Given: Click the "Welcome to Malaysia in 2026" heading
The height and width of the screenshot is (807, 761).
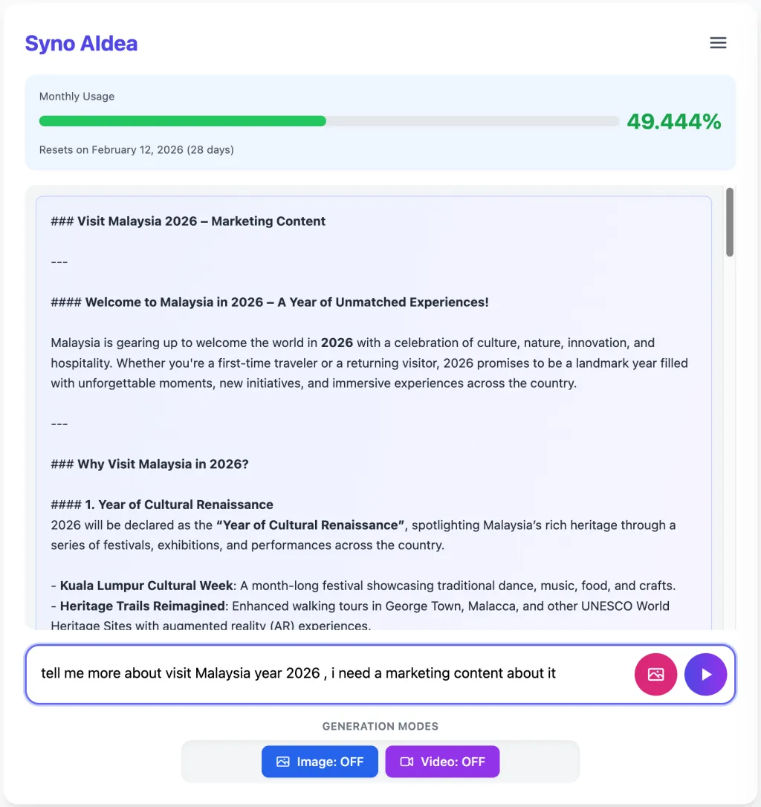Looking at the screenshot, I should (x=286, y=302).
